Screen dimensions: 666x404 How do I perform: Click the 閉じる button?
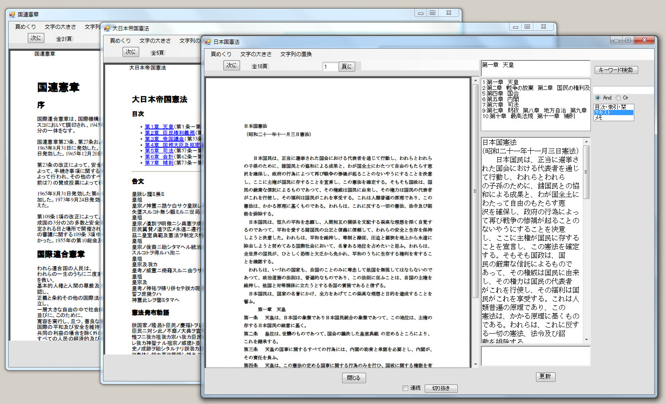click(353, 378)
